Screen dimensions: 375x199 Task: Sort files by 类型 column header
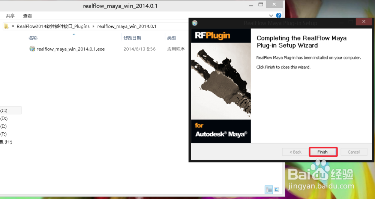point(171,38)
